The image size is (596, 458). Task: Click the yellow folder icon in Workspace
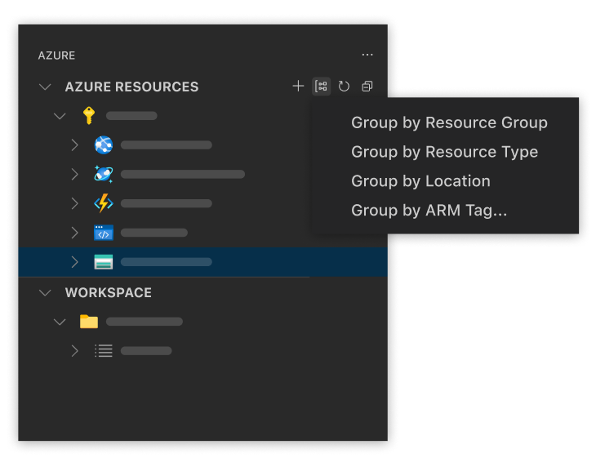point(89,322)
